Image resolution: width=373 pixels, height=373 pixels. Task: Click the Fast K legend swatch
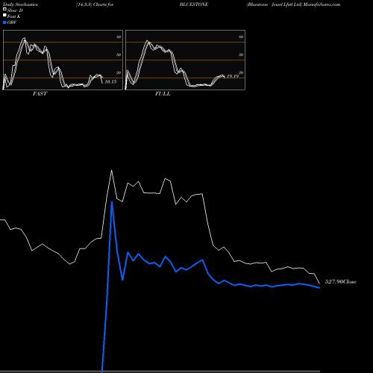[4, 15]
